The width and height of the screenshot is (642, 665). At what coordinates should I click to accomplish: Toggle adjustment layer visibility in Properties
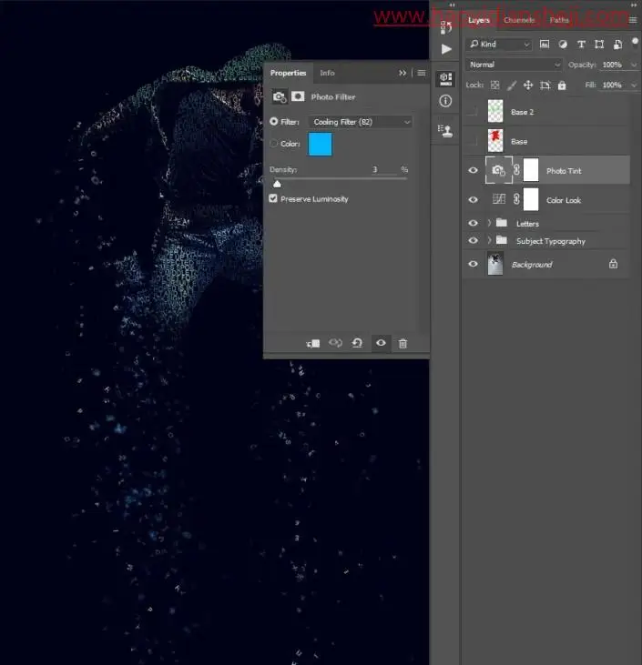tap(381, 343)
